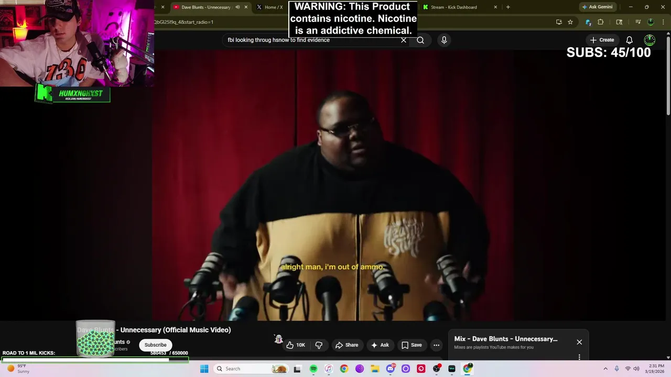Open Chrome profile avatar in toolbar
Viewport: 671px width, 377px height.
[x=651, y=22]
